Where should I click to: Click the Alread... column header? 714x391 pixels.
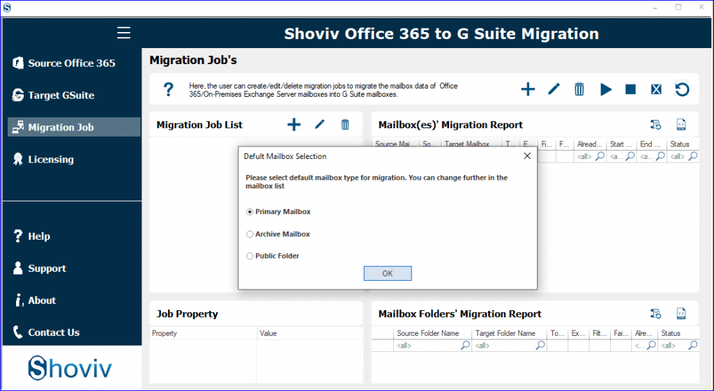[x=590, y=144]
